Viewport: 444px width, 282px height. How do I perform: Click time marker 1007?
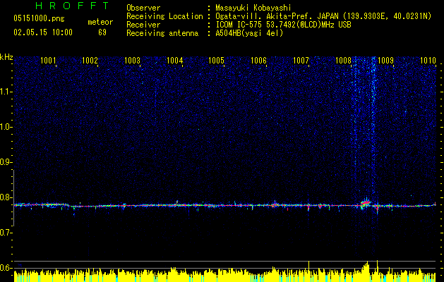coord(301,61)
